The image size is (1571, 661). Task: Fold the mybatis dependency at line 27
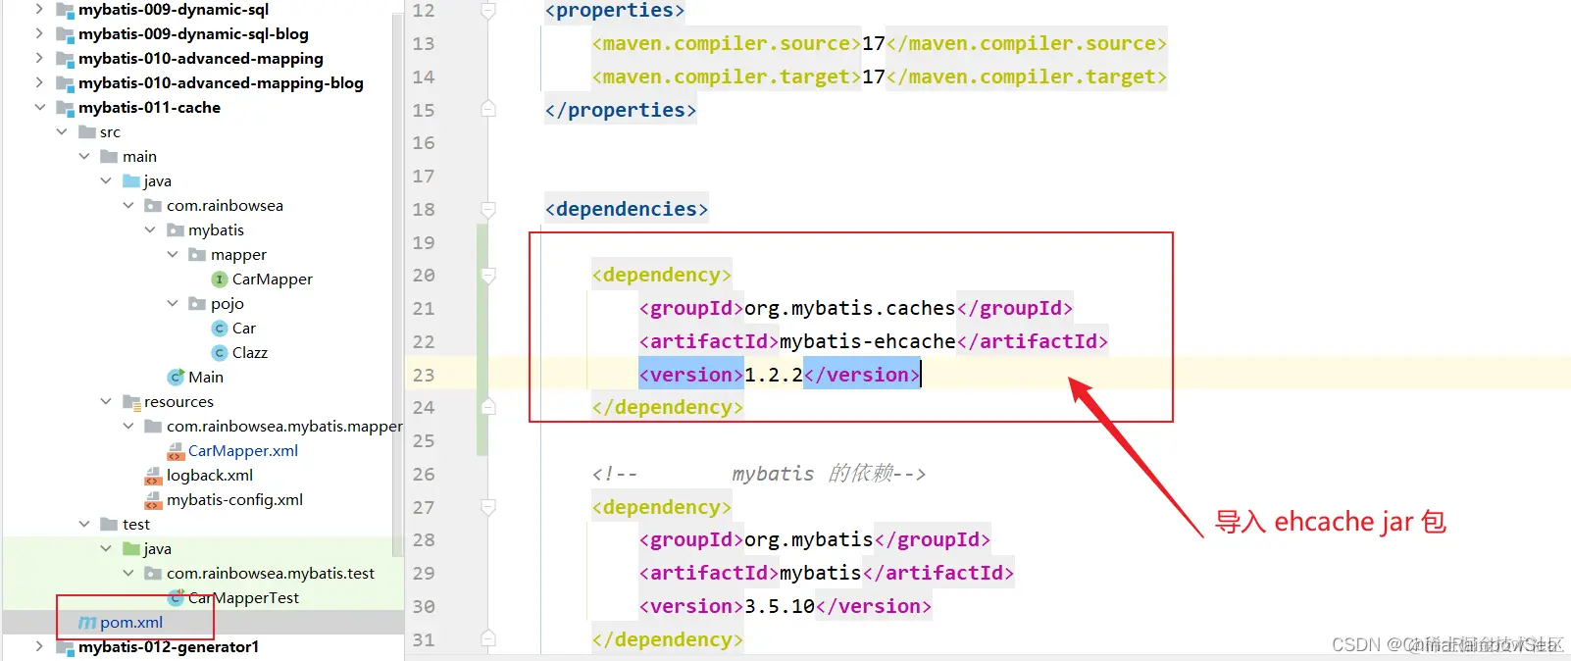(x=488, y=507)
